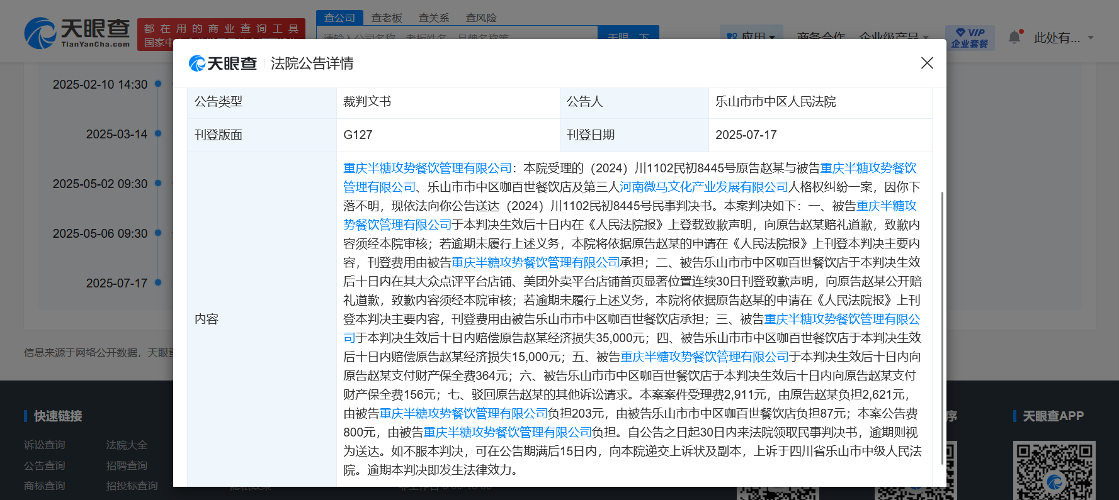
Task: Open the 河南微马文化产业发展有限公司 link
Action: point(704,187)
